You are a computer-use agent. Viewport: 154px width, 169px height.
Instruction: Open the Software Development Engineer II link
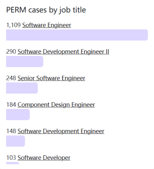point(63,52)
